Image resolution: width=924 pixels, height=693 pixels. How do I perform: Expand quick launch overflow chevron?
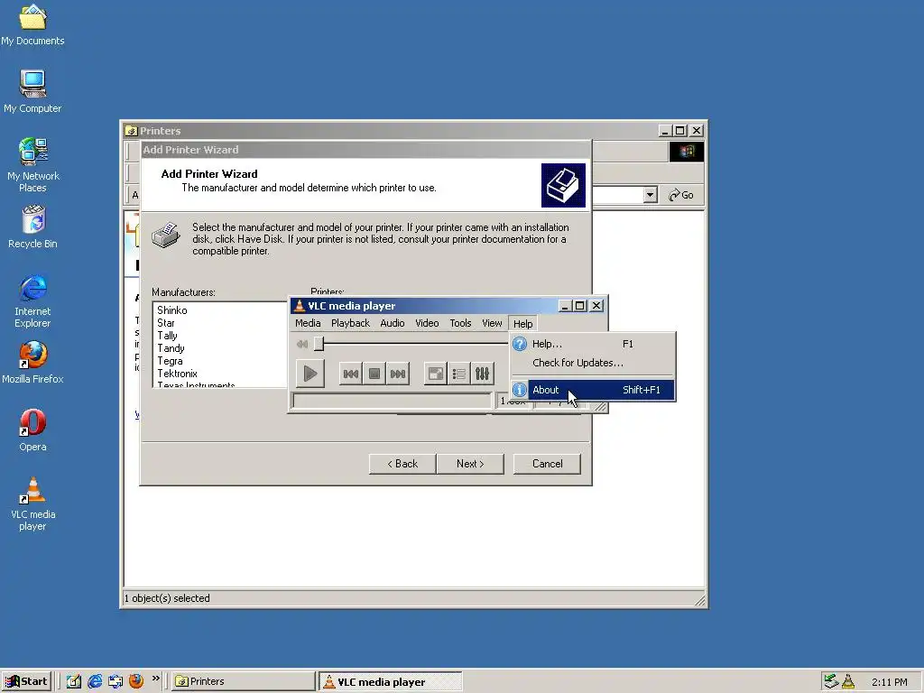click(x=155, y=679)
